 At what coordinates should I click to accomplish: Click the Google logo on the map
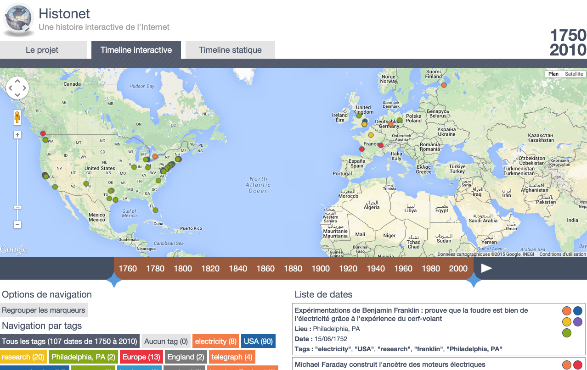coord(14,250)
